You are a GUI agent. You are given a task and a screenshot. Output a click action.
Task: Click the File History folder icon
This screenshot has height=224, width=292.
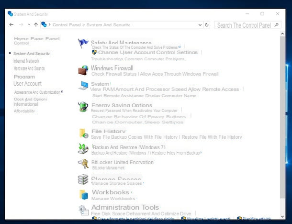83,134
